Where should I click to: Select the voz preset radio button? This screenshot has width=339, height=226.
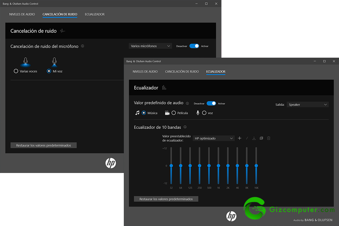click(x=204, y=113)
